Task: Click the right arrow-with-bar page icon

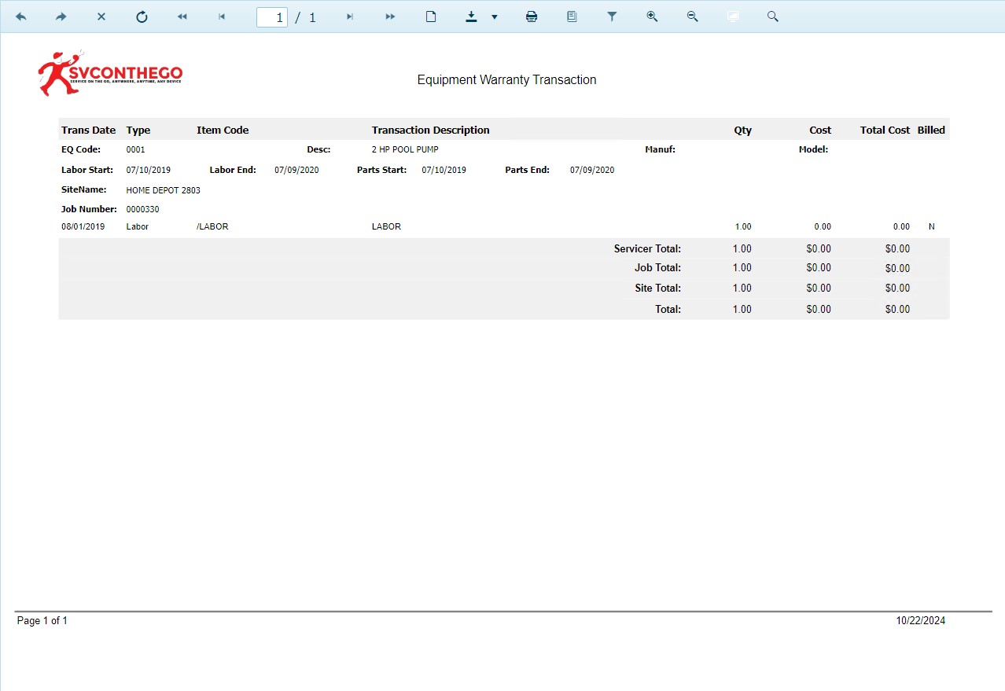Action: click(x=350, y=17)
